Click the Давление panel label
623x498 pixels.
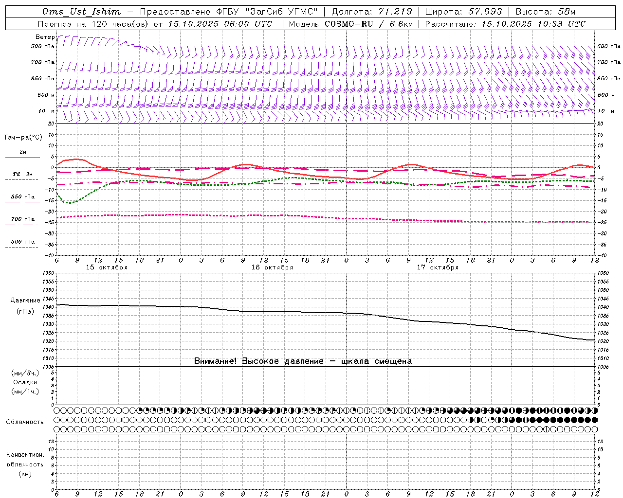(x=25, y=301)
